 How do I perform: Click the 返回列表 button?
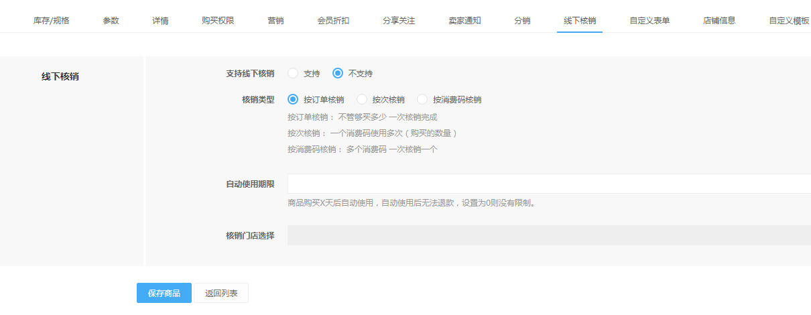(x=221, y=293)
